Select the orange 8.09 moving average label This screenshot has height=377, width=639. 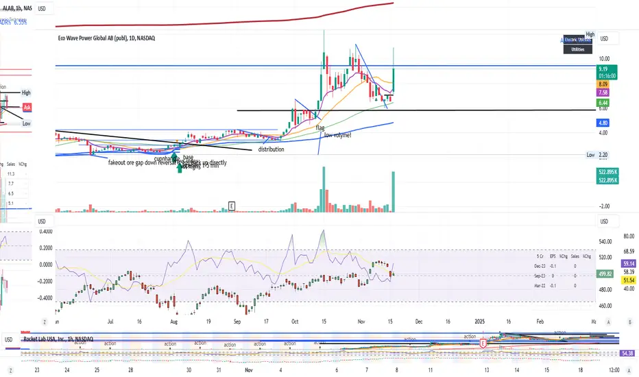(x=603, y=84)
